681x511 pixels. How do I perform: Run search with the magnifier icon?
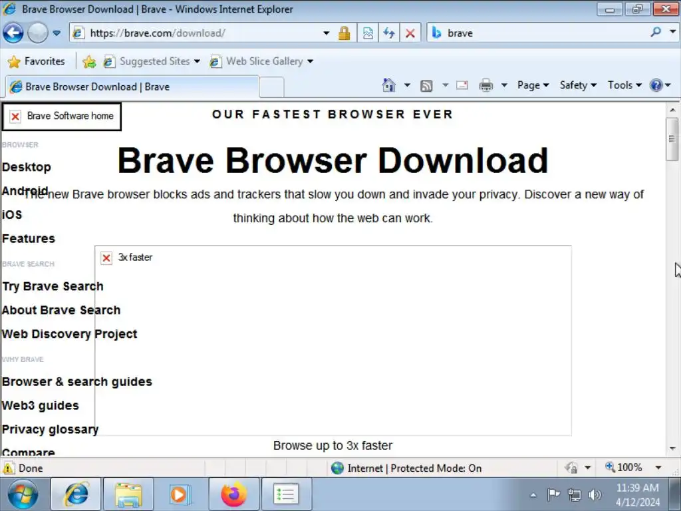[656, 32]
